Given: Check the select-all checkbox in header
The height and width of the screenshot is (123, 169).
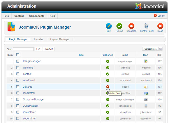Looking at the screenshot, I should click(x=18, y=55).
